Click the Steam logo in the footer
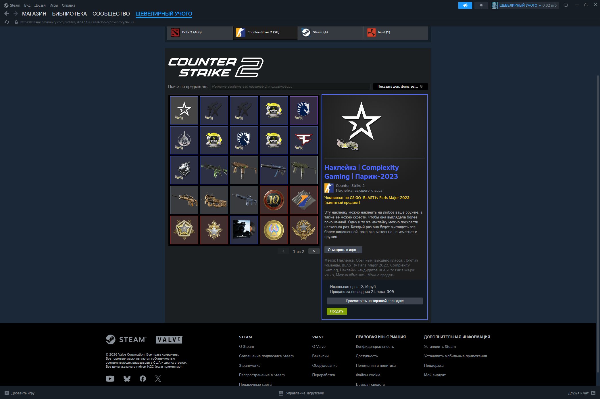 (126, 339)
